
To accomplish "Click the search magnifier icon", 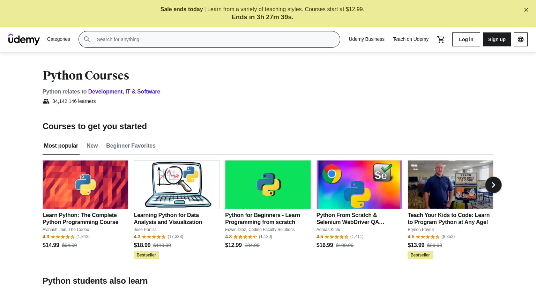I will 87,39.
